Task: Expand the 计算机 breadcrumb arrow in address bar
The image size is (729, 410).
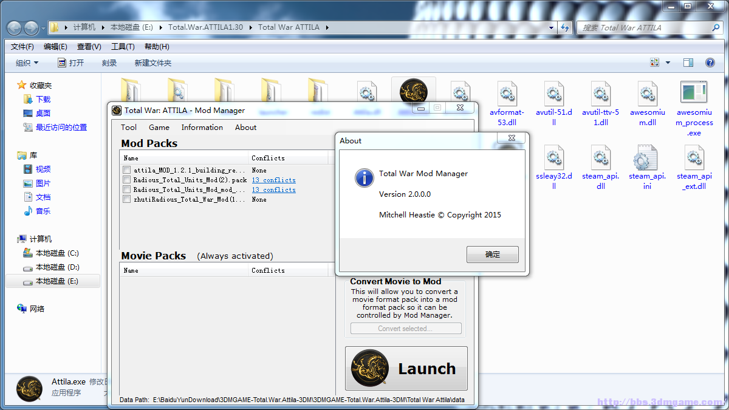Action: pos(102,27)
